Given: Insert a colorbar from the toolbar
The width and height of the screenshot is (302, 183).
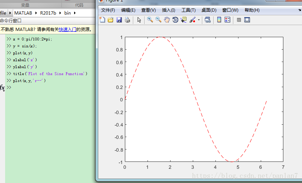Looking at the screenshot, I should 219,20.
